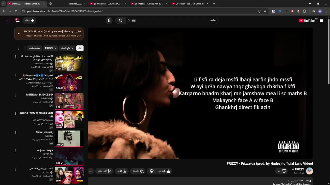Open options menu for the BOTATO video
Image resolution: width=330 pixels, height=185 pixels.
16,169
